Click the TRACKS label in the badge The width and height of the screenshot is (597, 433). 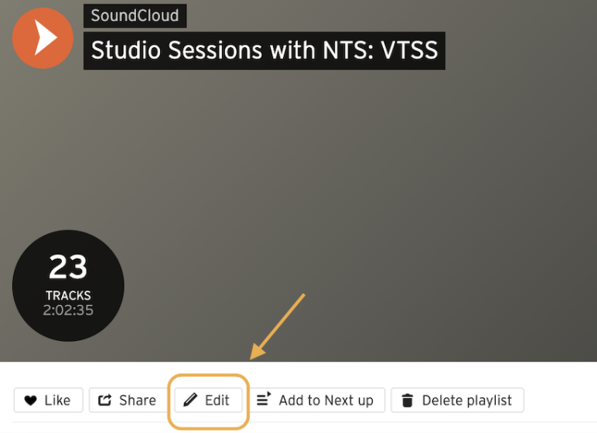tap(68, 295)
